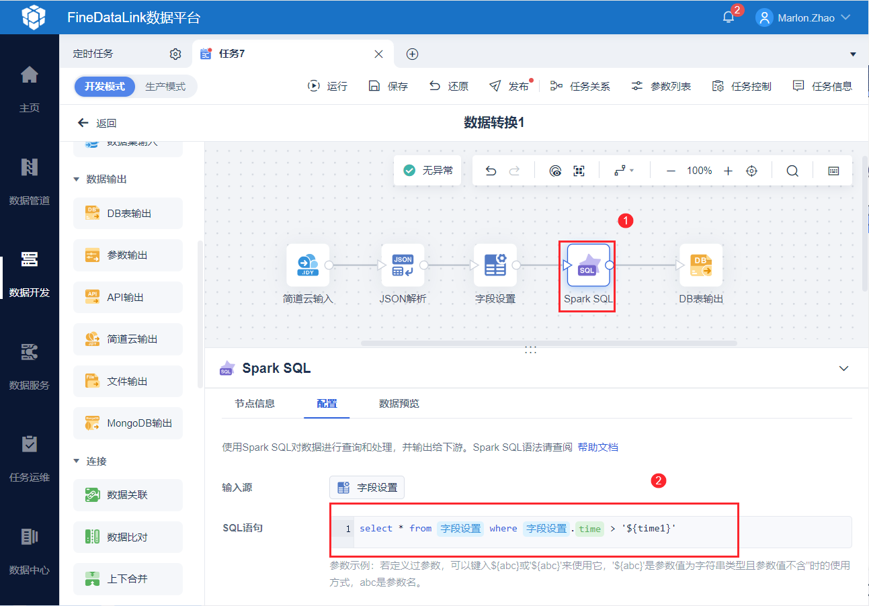This screenshot has width=869, height=606.
Task: Switch to 开发模式
Action: (105, 87)
